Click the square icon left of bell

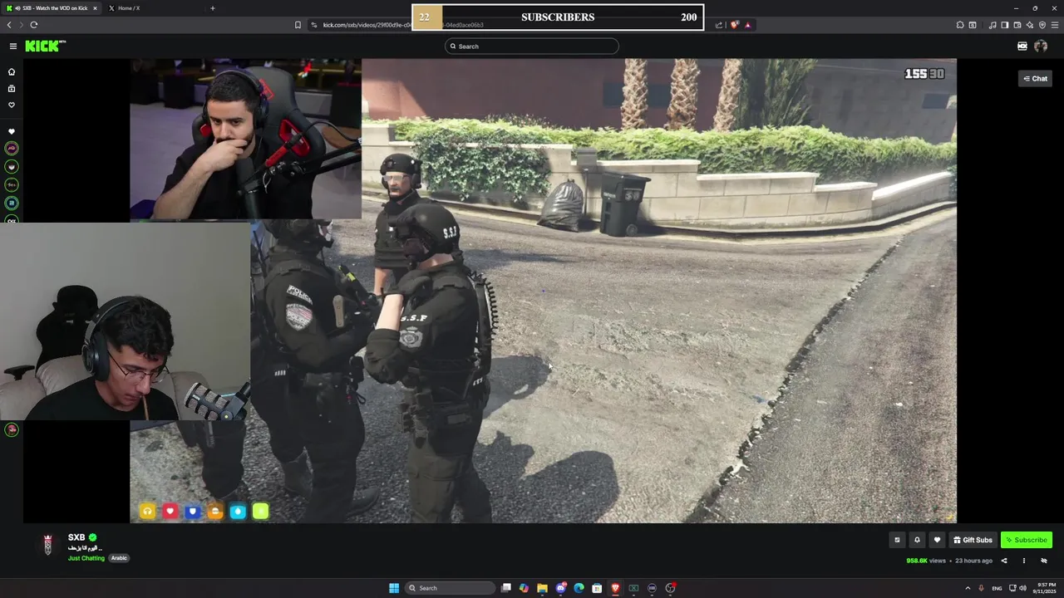897,540
